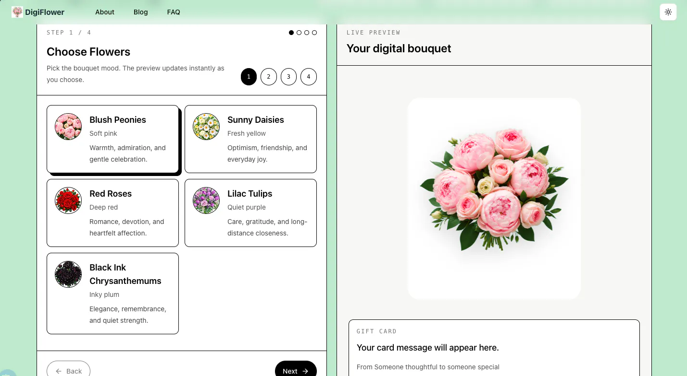687x376 pixels.
Task: Jump to step 4 circle button
Action: [x=309, y=77]
